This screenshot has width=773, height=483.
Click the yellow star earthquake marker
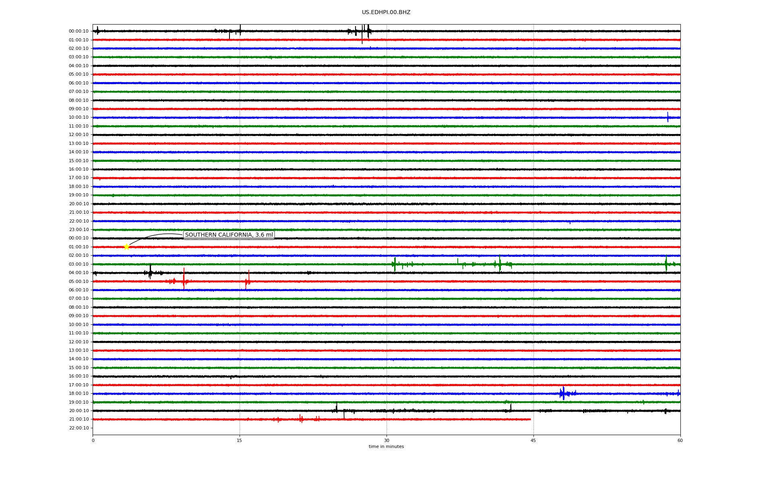(126, 247)
